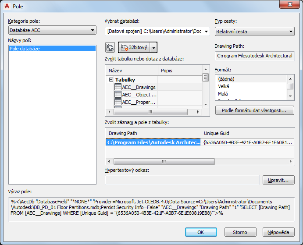
Task: Click the table icon beside AEC__Object
Action: [x=118, y=95]
